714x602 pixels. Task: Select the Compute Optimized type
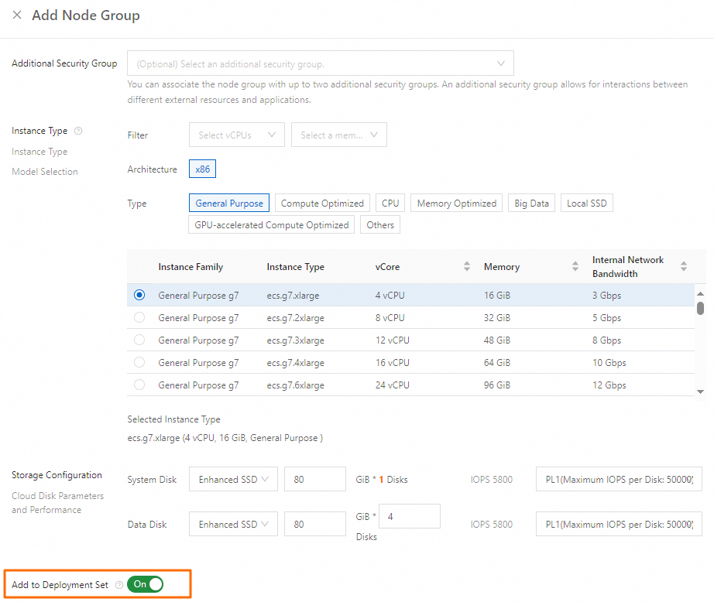click(322, 203)
